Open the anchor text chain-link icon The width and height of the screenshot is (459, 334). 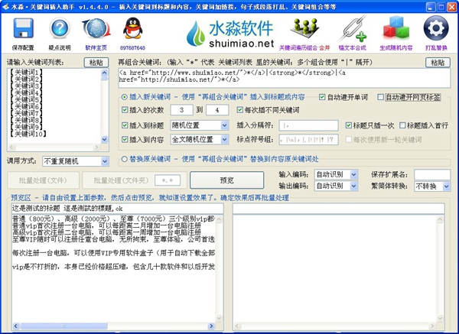[353, 29]
